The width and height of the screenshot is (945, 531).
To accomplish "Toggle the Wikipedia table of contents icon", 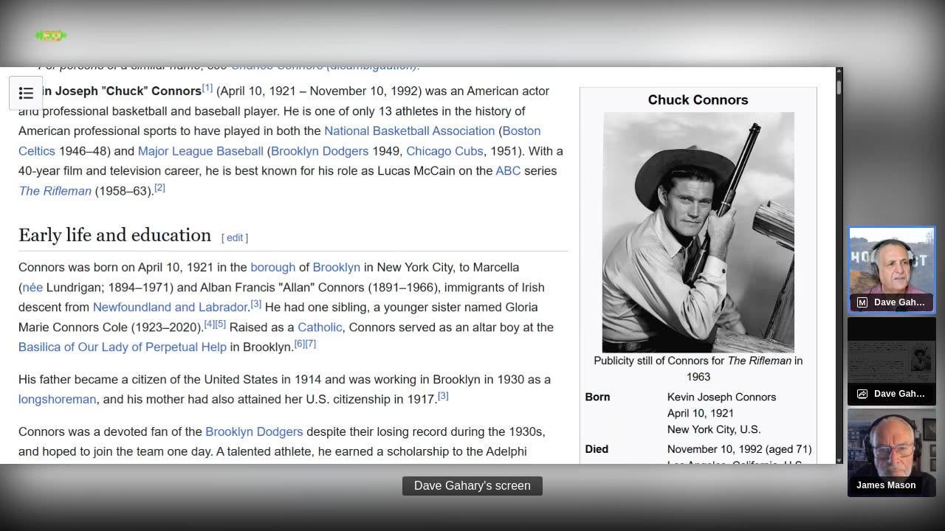I will point(26,93).
